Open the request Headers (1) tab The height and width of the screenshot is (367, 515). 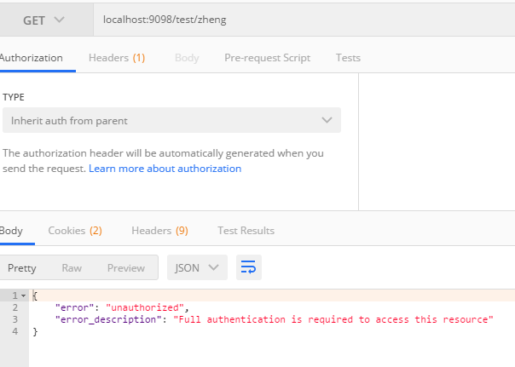117,58
